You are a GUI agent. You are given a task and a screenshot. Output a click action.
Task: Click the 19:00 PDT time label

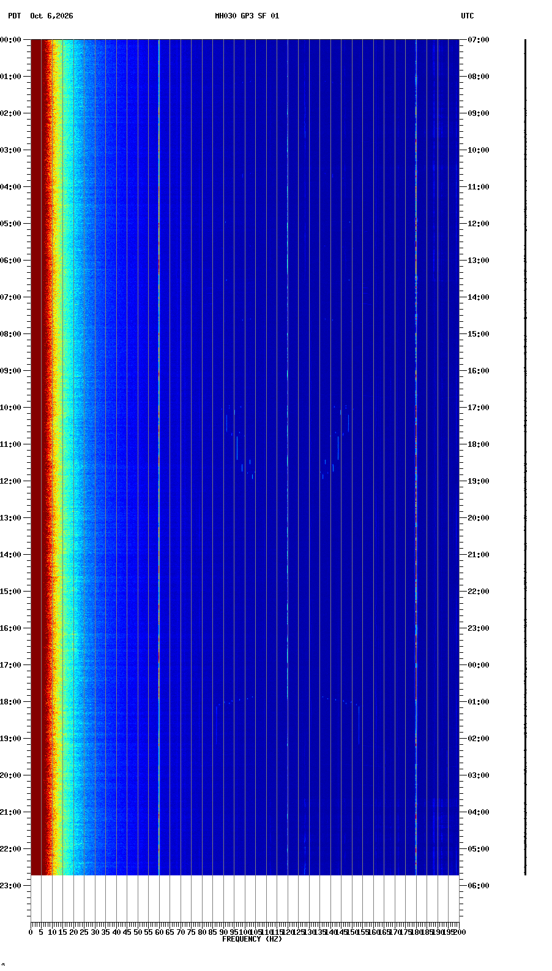10,739
